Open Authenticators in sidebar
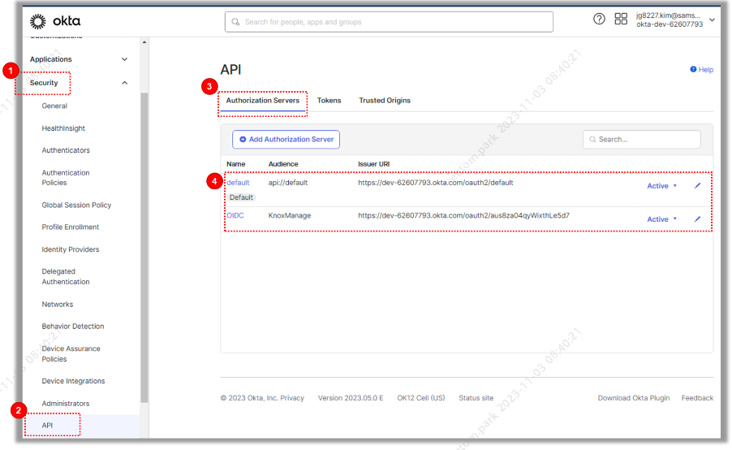This screenshot has width=732, height=450. [66, 150]
